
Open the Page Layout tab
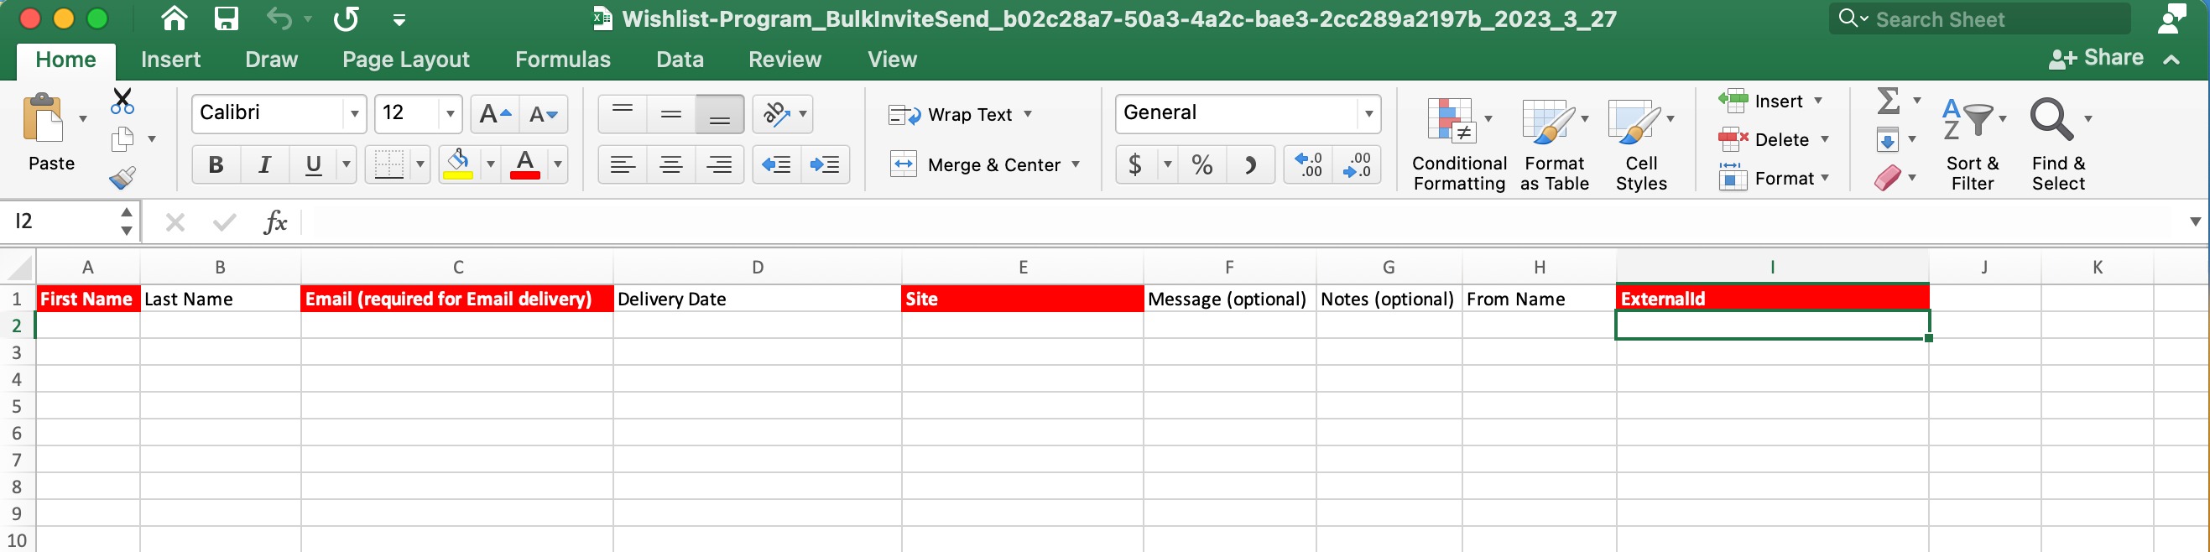click(x=406, y=59)
